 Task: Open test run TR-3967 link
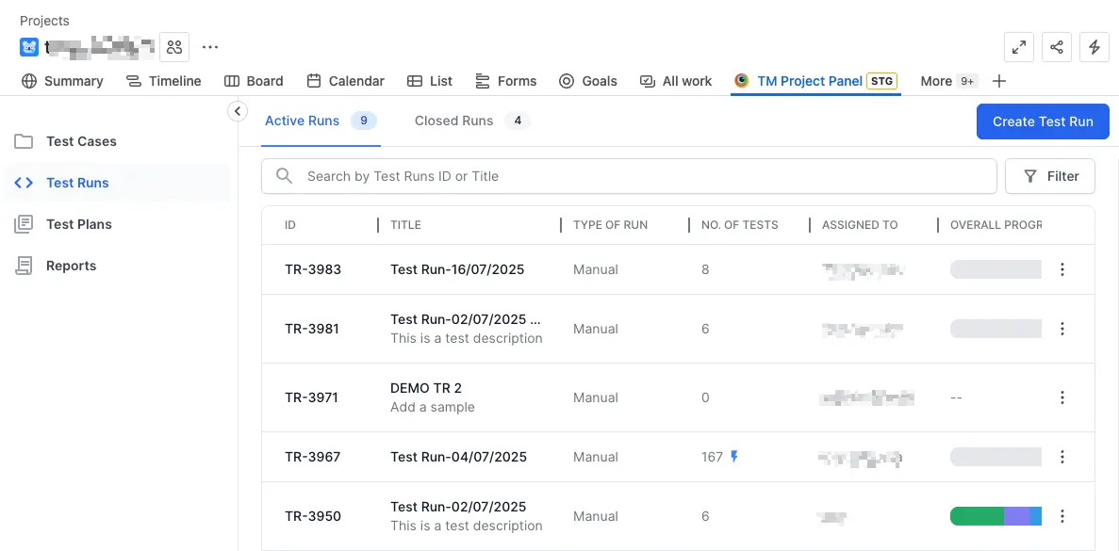[x=312, y=457]
